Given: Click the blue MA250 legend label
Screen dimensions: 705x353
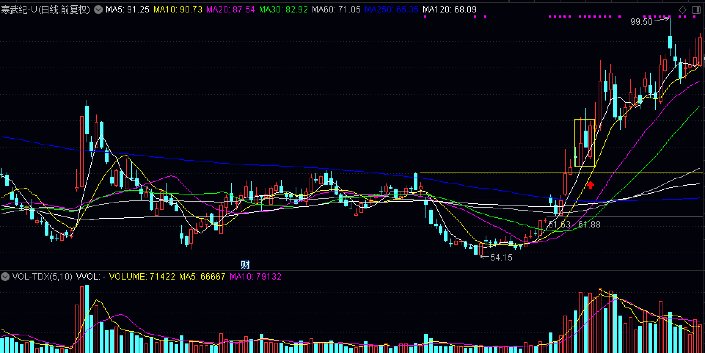Looking at the screenshot, I should 391,10.
